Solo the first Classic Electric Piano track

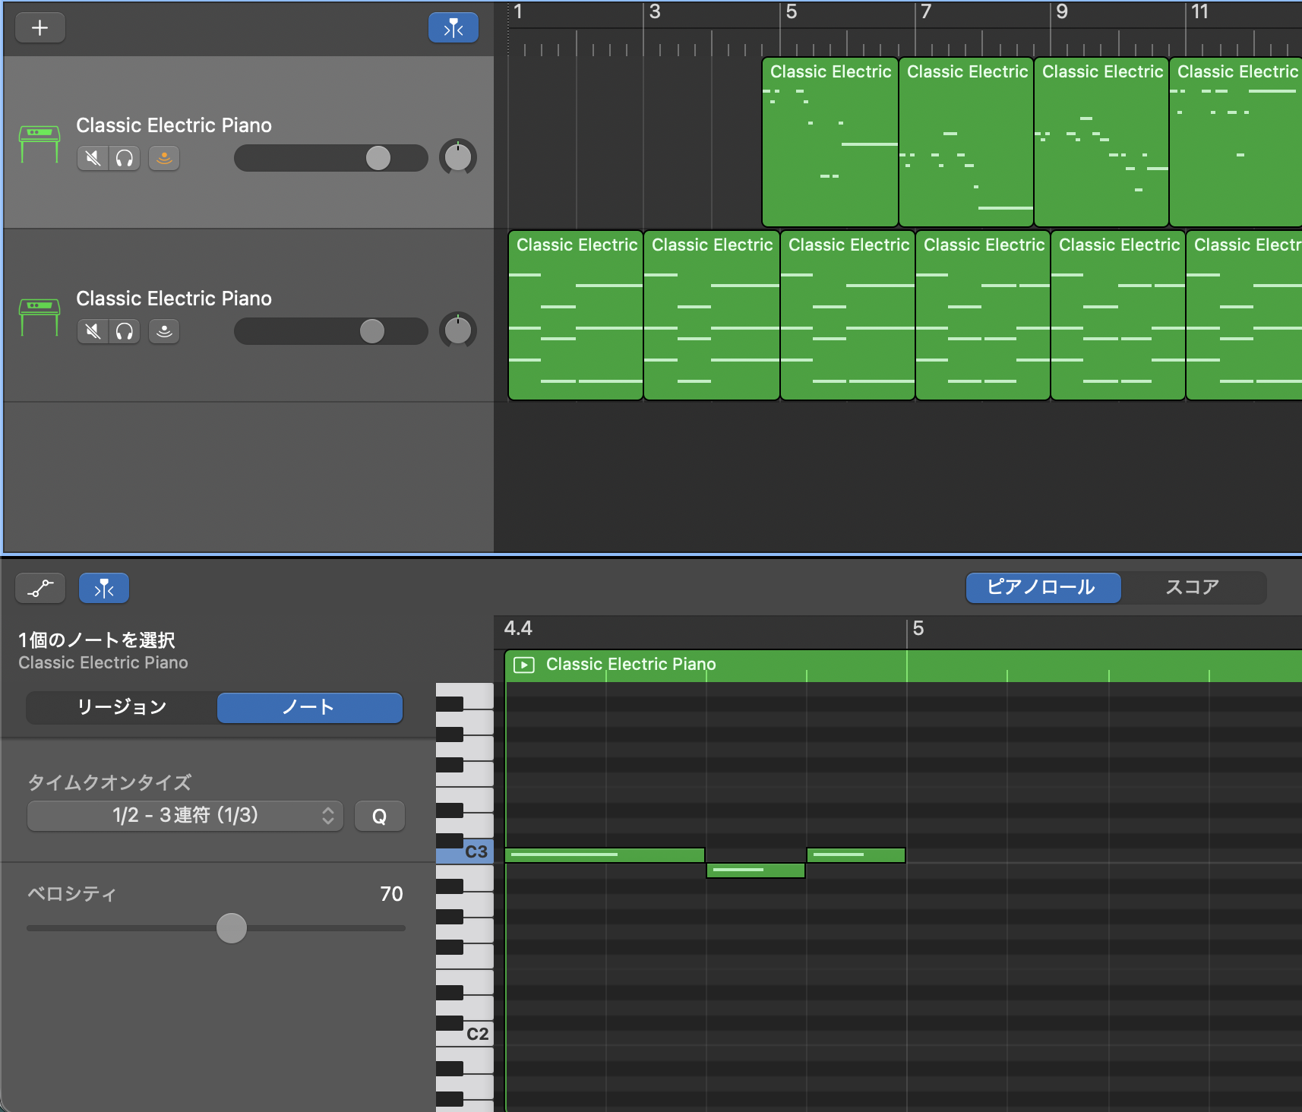tap(125, 158)
